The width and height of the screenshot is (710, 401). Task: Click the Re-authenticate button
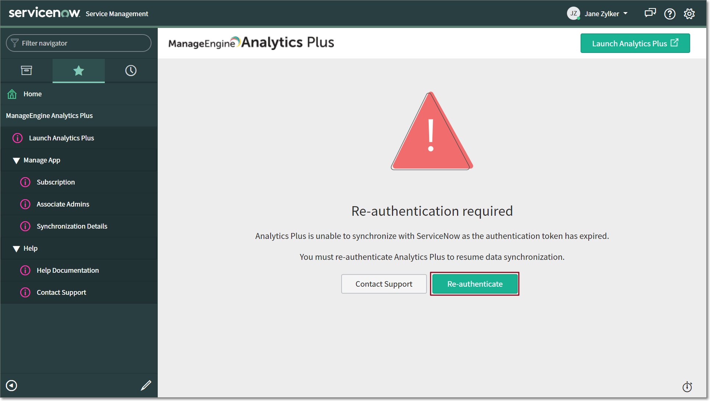(x=474, y=284)
